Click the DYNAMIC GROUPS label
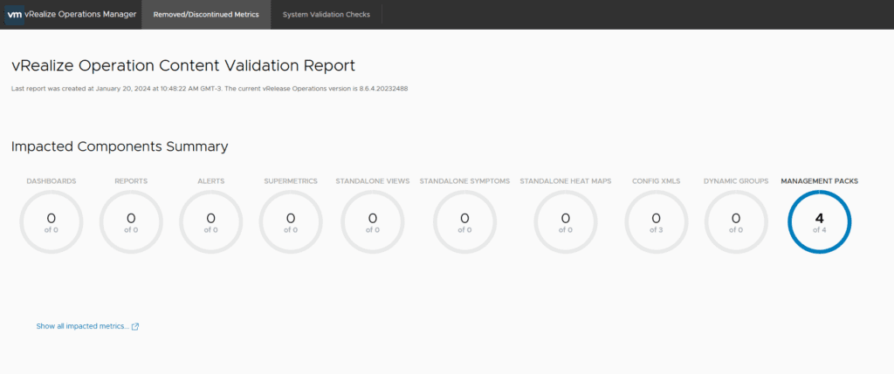This screenshot has width=894, height=374. tap(736, 181)
